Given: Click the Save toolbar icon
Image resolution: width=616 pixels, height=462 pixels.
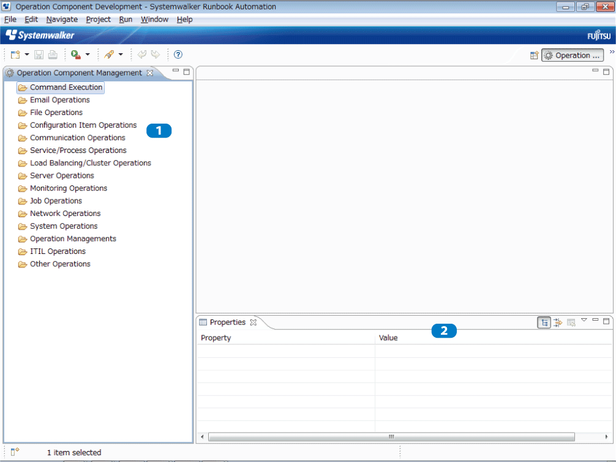Looking at the screenshot, I should click(39, 54).
